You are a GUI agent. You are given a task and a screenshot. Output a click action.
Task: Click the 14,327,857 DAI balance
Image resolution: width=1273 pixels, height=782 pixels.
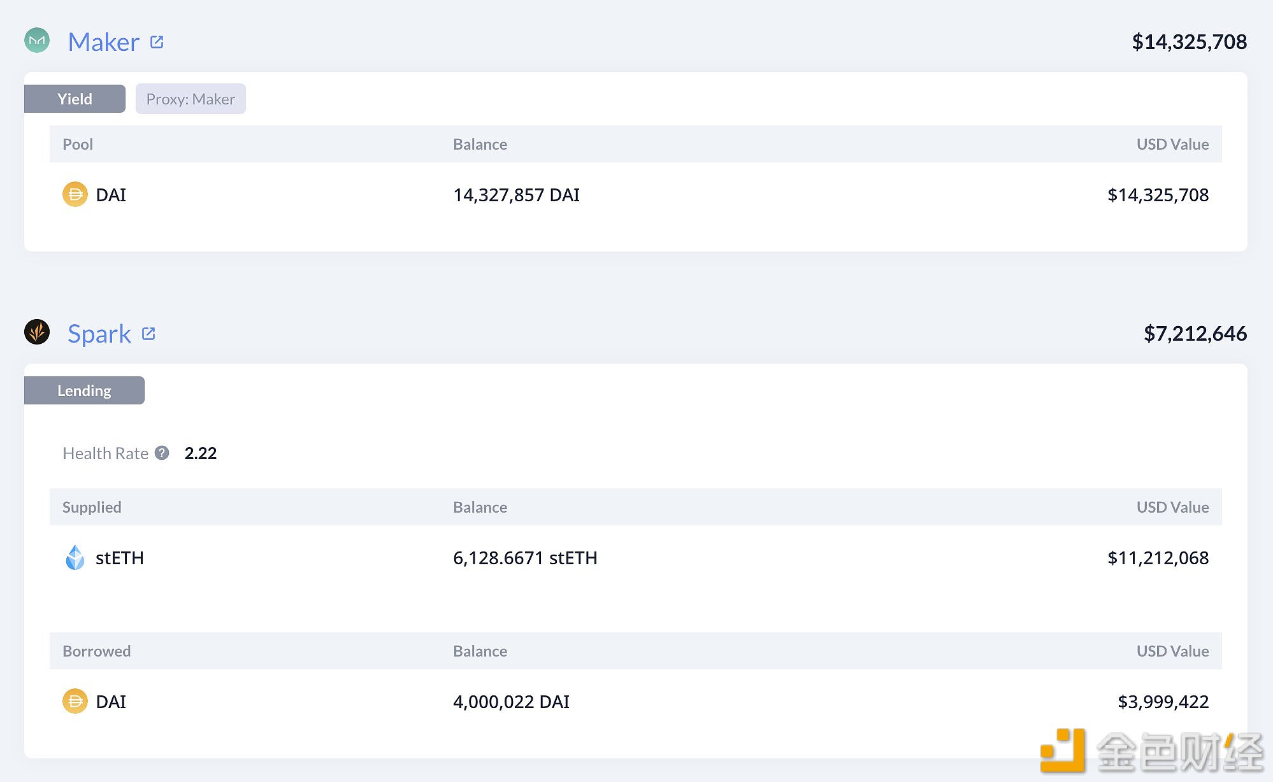tap(516, 195)
